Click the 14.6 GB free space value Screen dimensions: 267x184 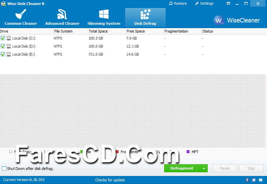coord(132,54)
